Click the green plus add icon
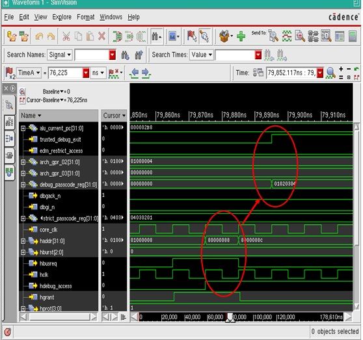Viewport: 363px width, 340px height. tap(241, 36)
